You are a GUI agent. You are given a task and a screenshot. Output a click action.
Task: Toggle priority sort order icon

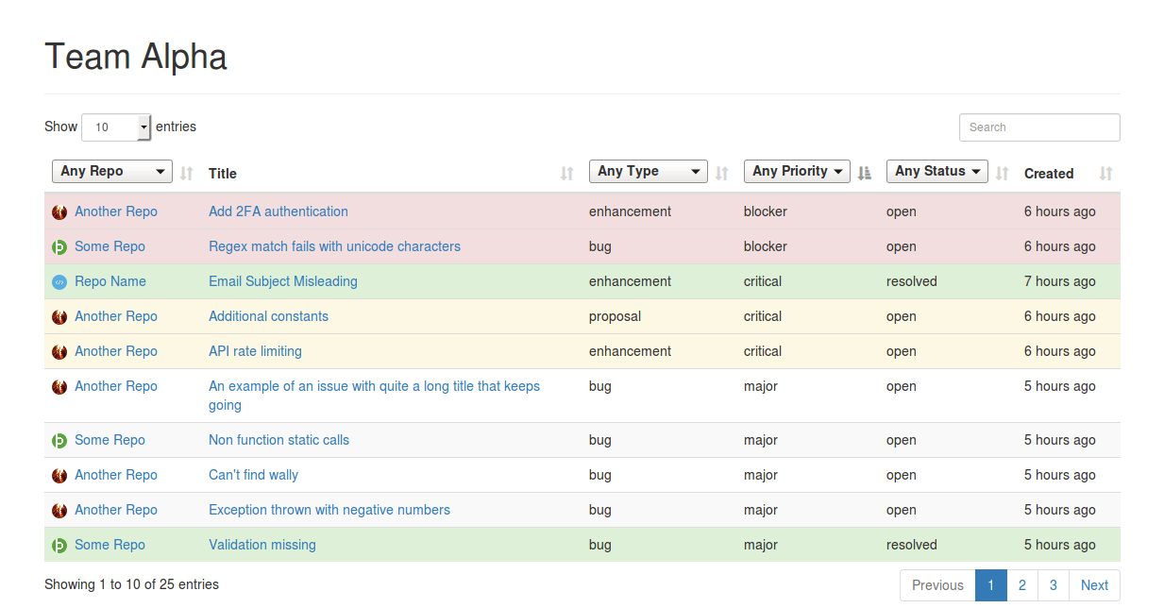[x=864, y=174]
